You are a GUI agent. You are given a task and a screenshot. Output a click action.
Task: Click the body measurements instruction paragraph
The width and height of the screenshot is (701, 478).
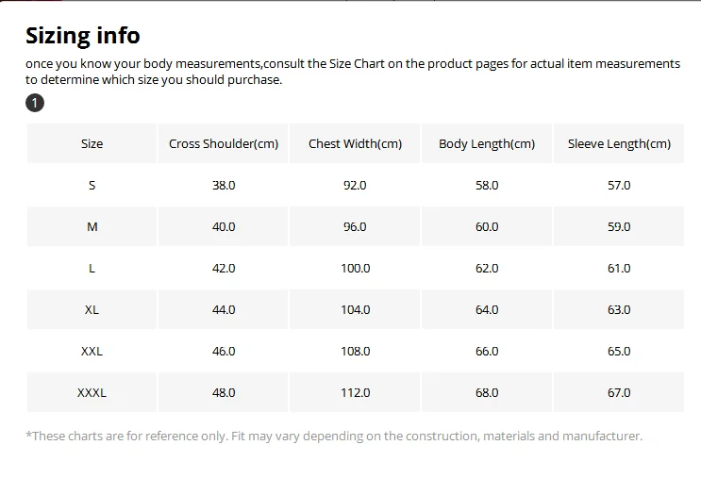coord(353,72)
